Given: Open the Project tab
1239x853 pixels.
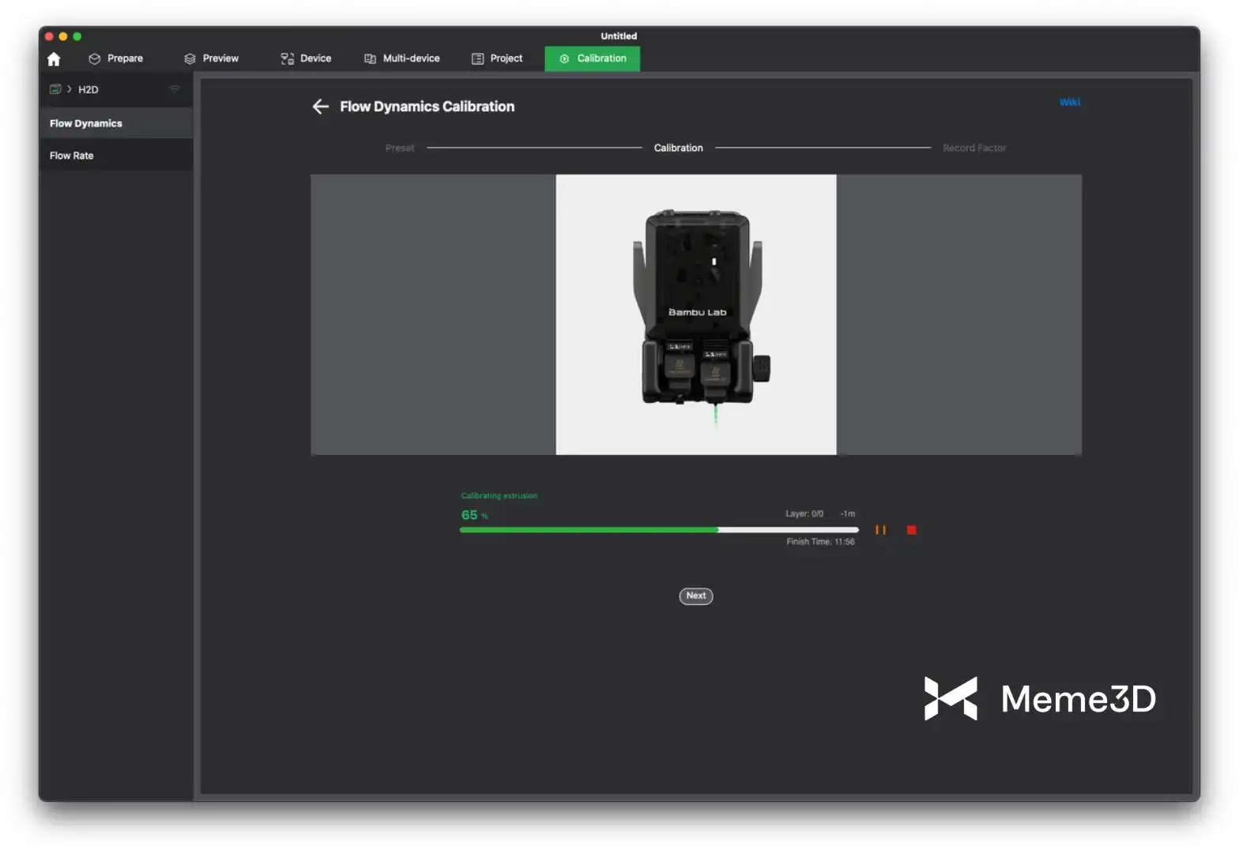Looking at the screenshot, I should [x=497, y=58].
